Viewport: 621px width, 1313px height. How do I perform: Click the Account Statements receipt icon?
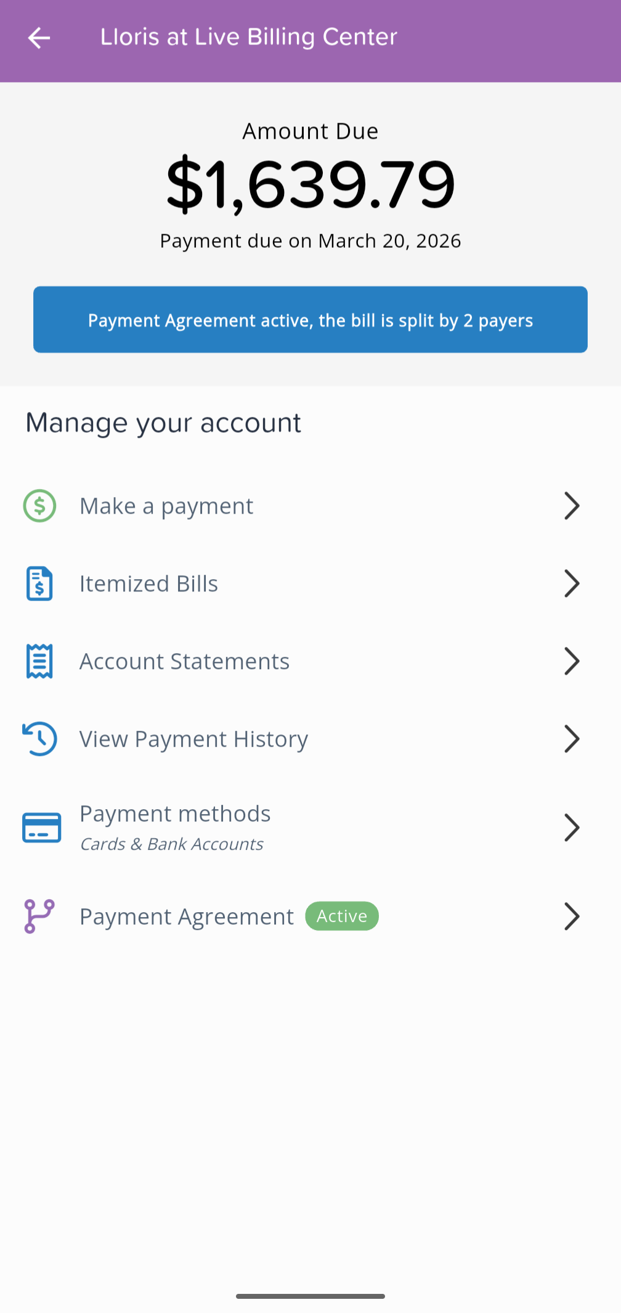tap(39, 661)
